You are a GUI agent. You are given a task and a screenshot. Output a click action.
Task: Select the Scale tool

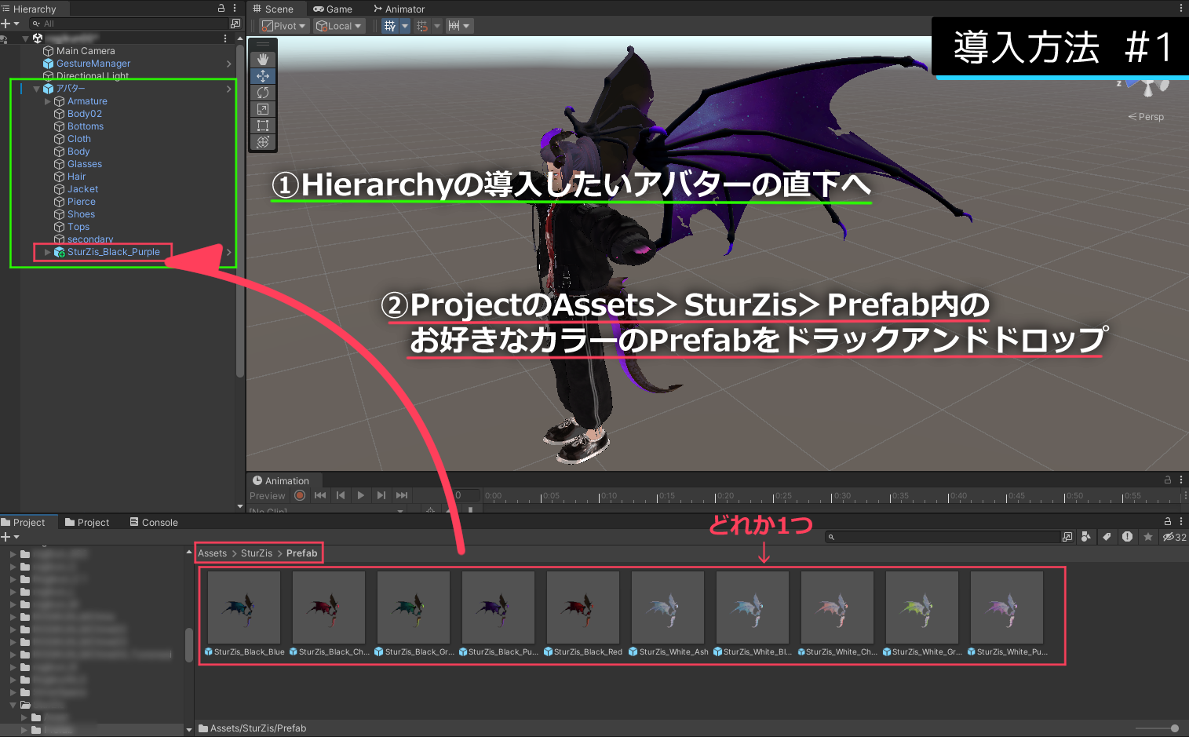263,109
